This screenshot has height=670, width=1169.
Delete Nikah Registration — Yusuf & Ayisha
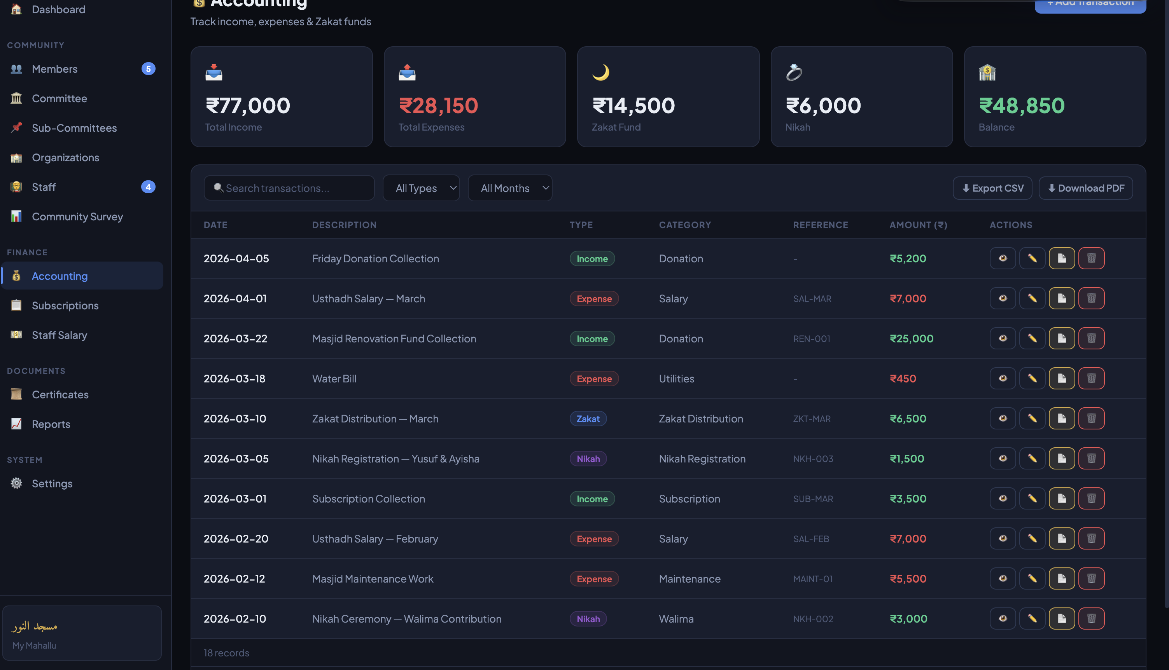1091,458
